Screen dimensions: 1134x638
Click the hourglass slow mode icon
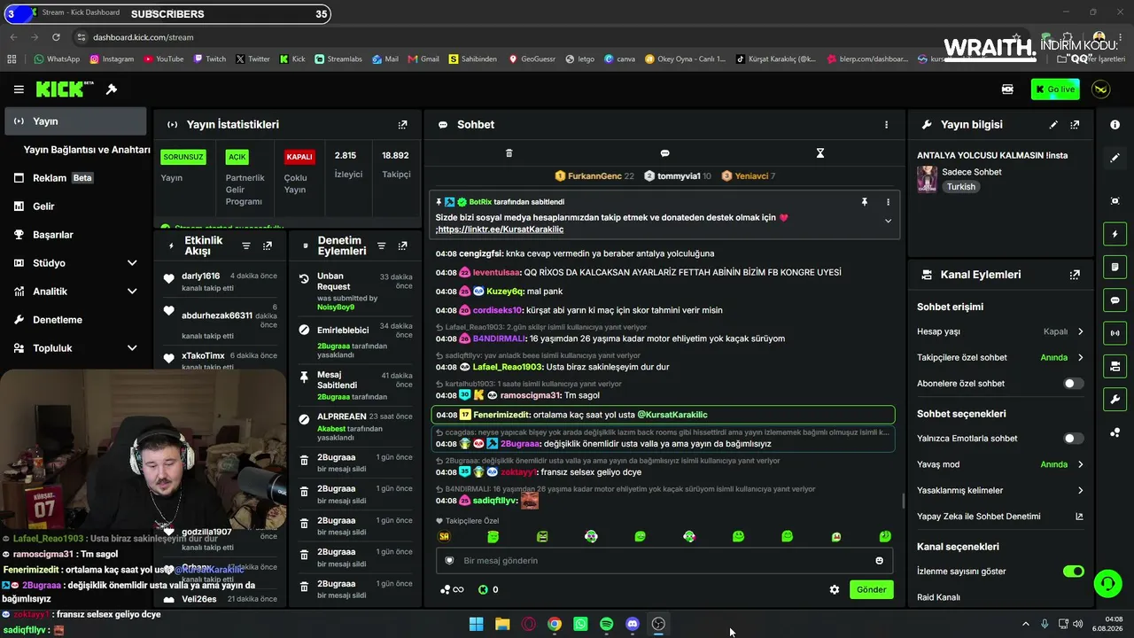(x=820, y=153)
